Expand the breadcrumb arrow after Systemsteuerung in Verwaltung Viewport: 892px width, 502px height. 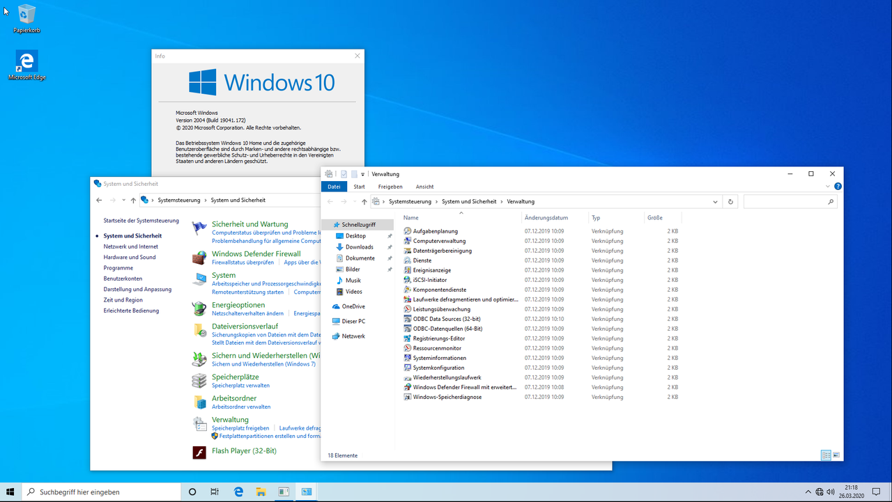[x=436, y=202]
